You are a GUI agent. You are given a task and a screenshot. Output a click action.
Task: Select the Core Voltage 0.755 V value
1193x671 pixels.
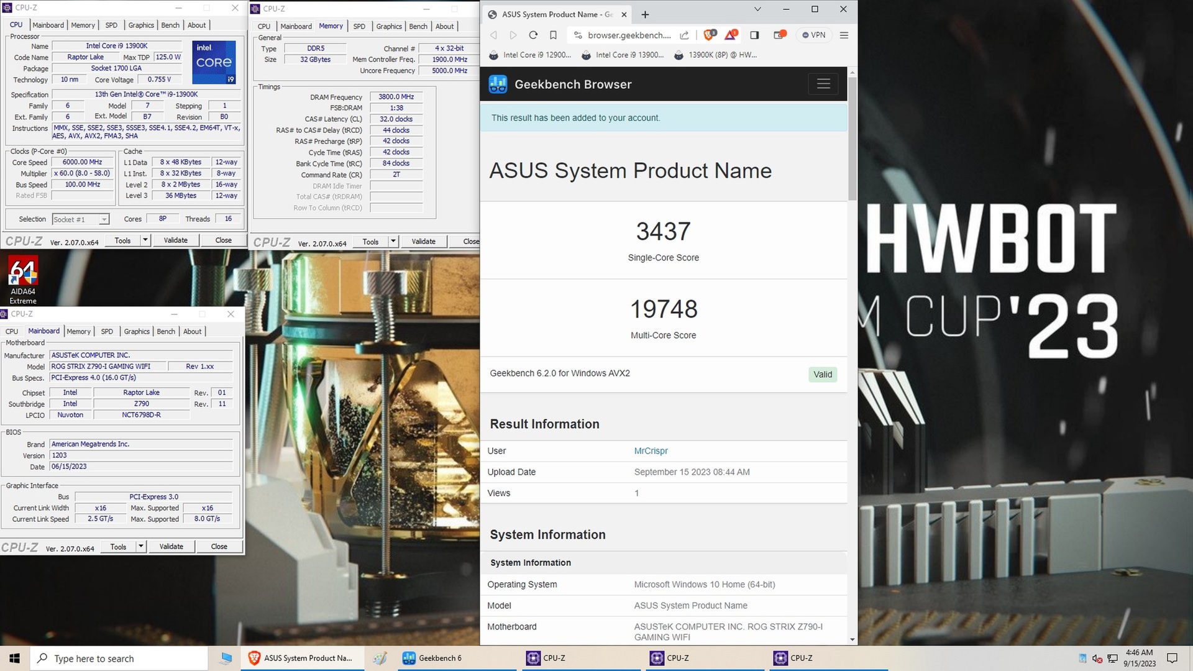[x=160, y=80]
